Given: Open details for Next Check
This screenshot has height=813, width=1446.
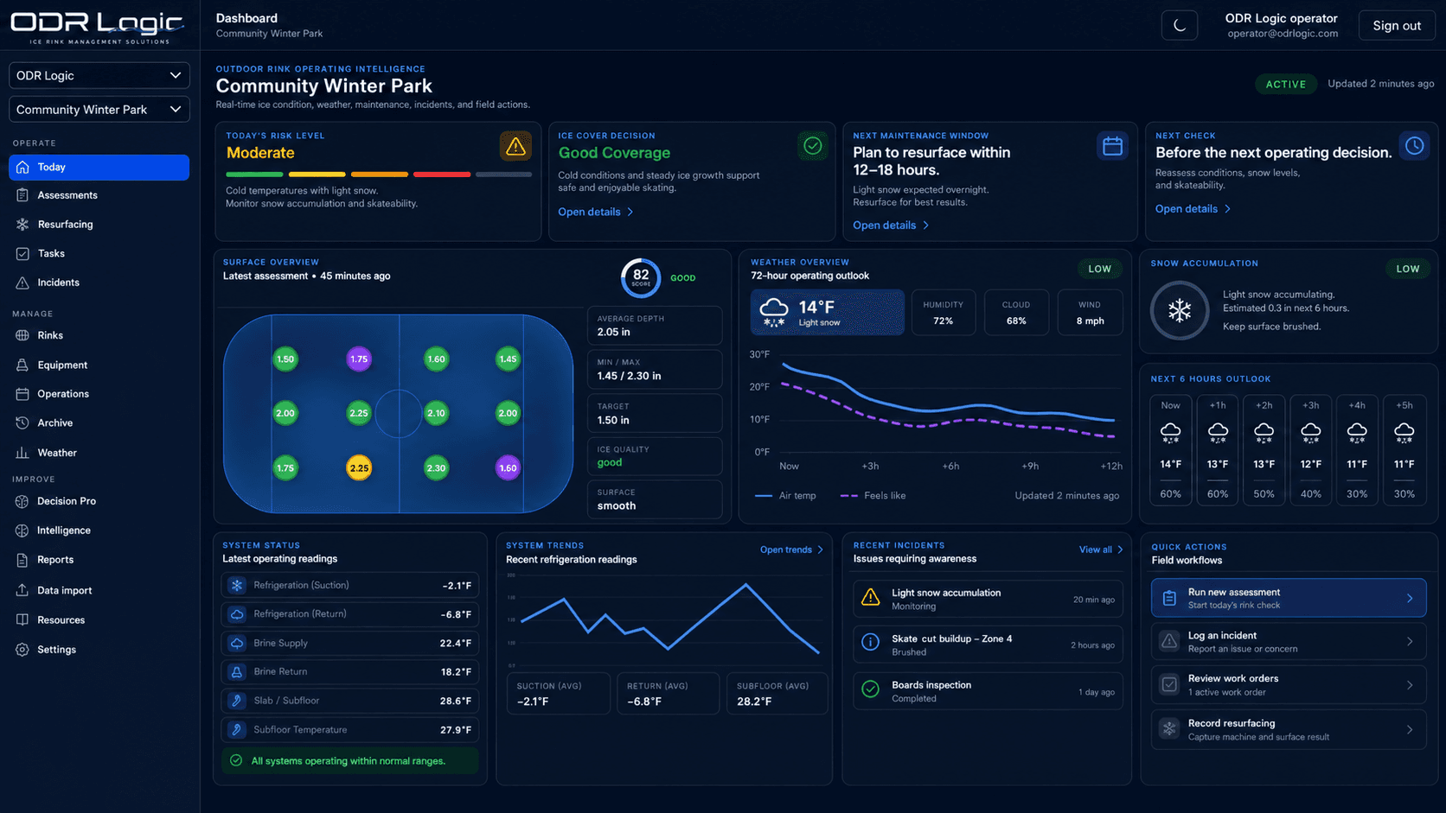Looking at the screenshot, I should [1193, 209].
